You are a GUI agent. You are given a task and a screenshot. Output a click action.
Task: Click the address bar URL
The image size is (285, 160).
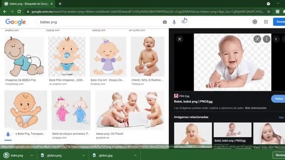[147, 12]
